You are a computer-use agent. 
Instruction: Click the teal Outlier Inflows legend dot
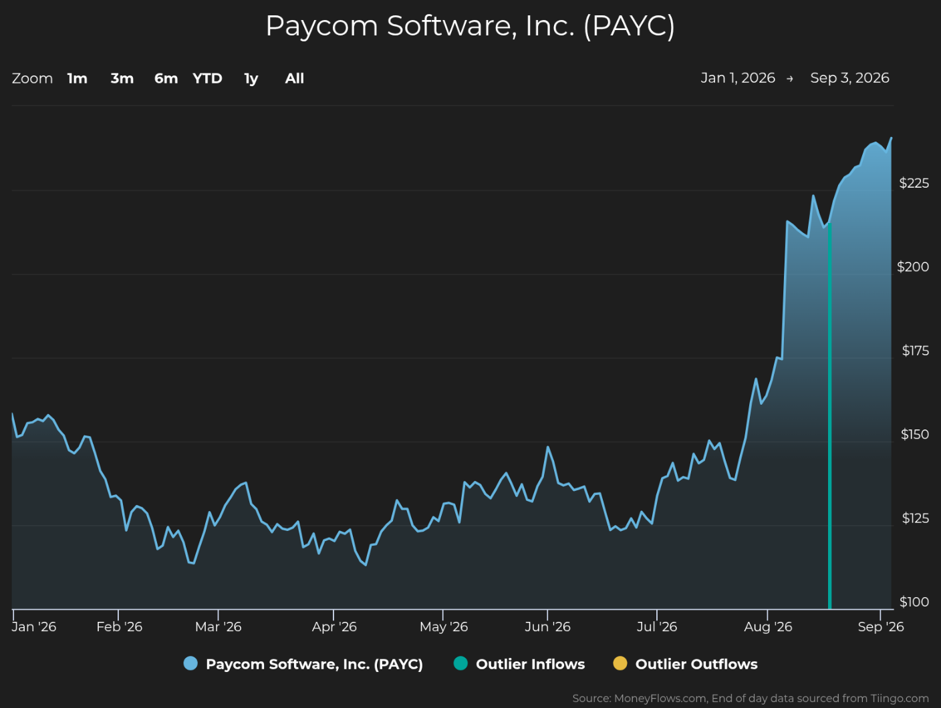(460, 663)
